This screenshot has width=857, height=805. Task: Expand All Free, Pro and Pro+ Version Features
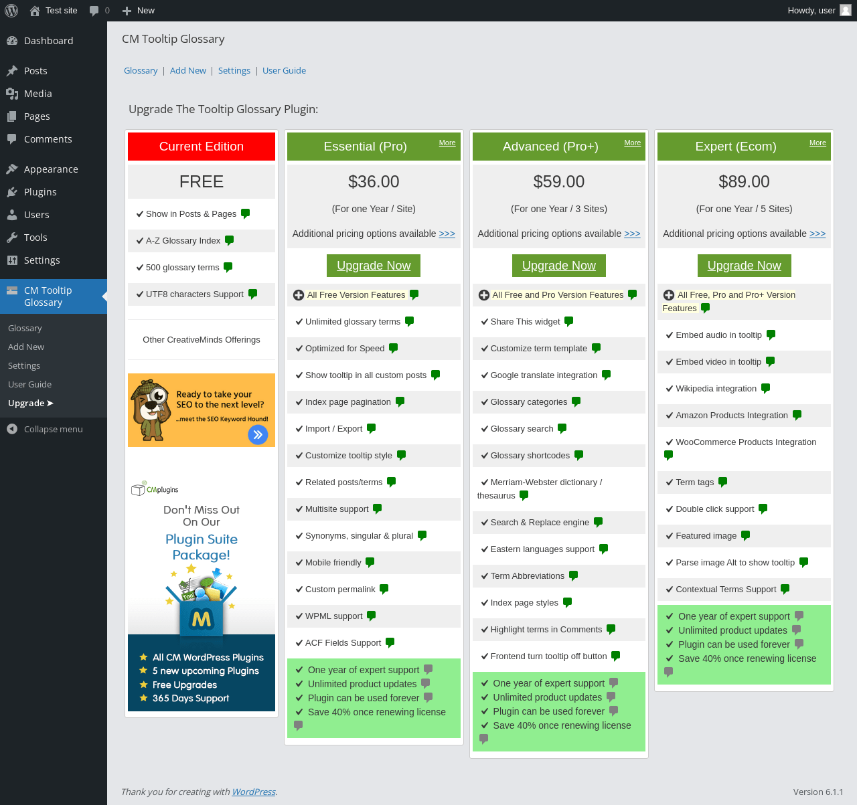click(669, 295)
